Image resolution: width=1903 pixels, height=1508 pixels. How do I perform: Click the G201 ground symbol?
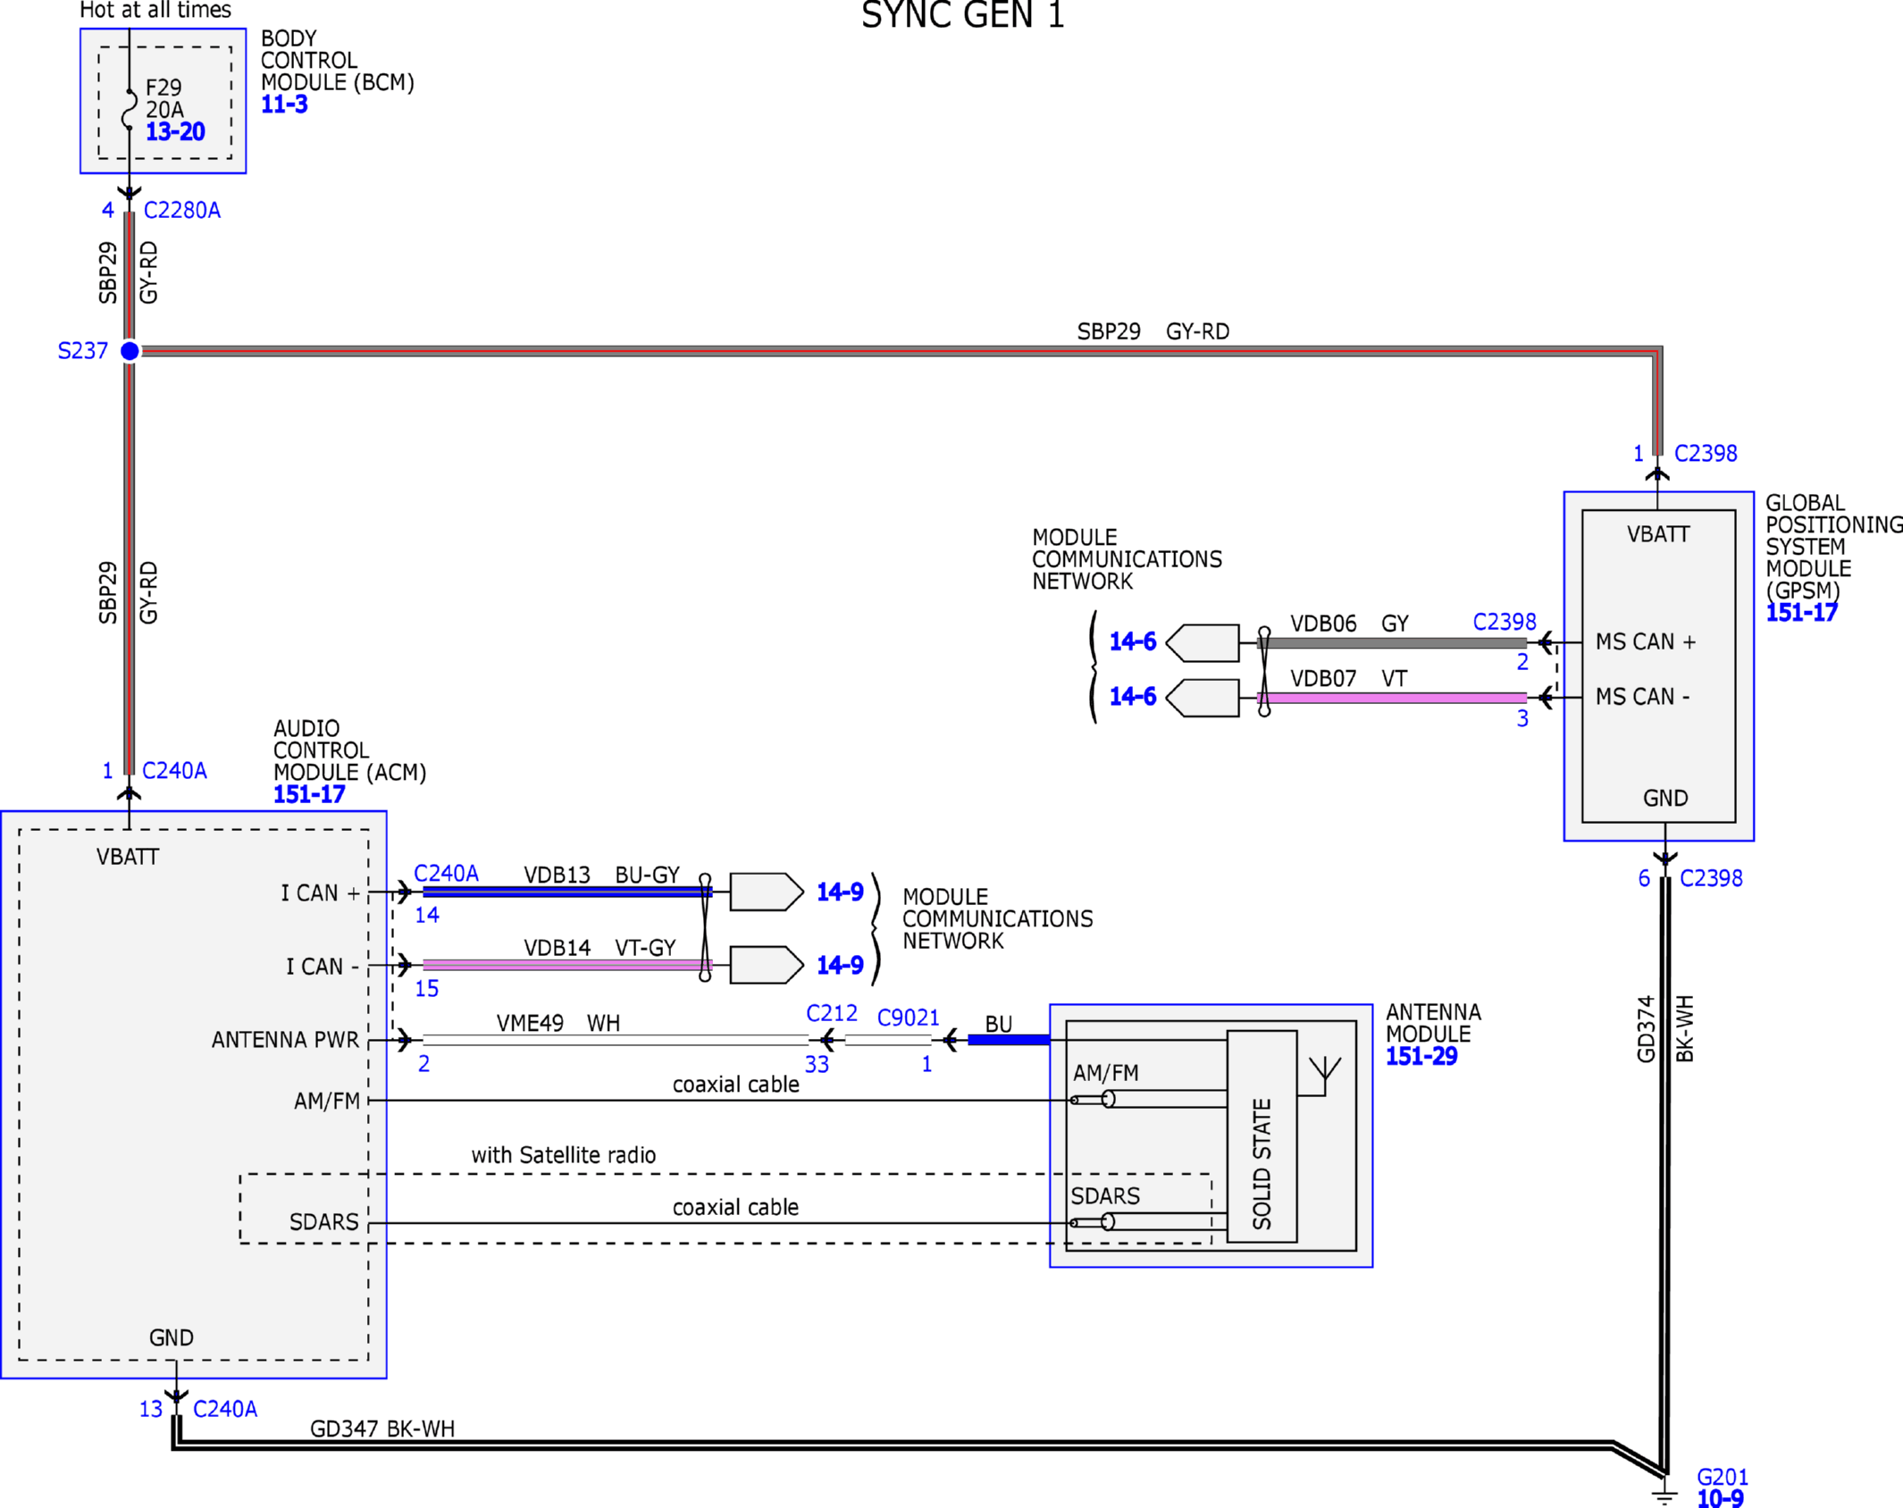(x=1664, y=1494)
